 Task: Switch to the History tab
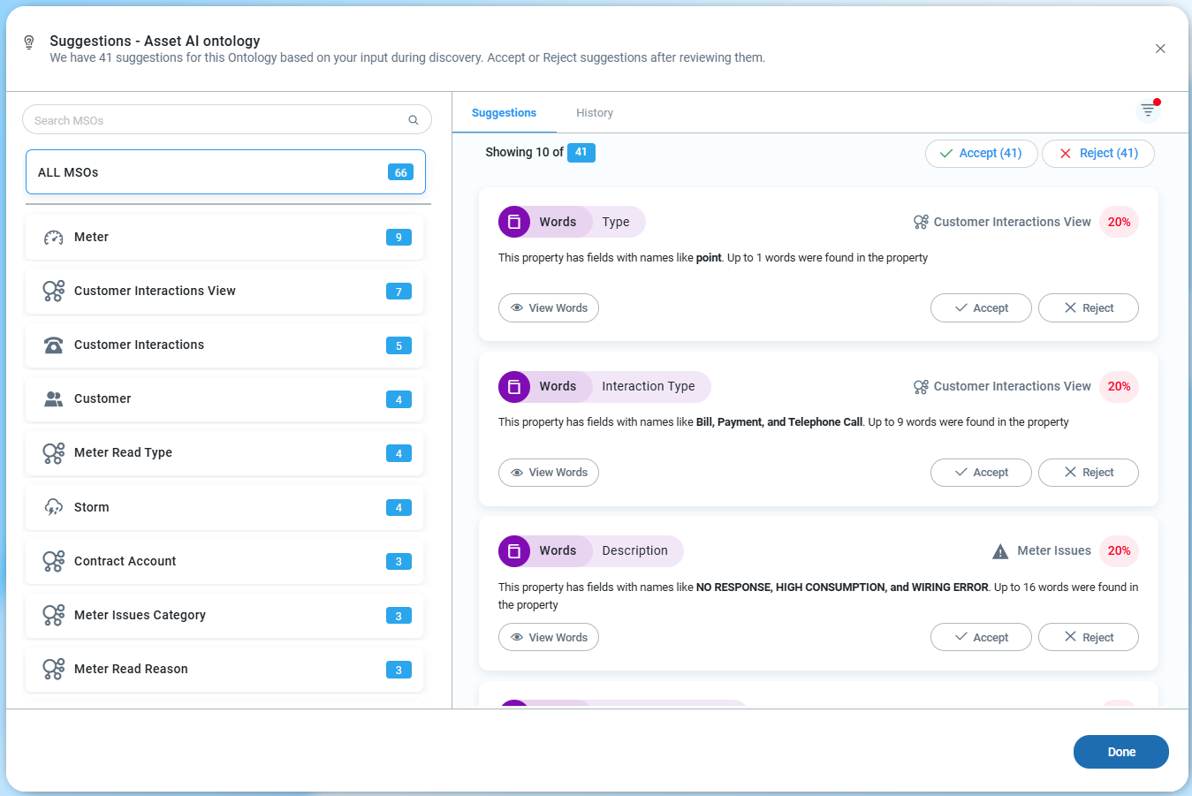pos(594,113)
